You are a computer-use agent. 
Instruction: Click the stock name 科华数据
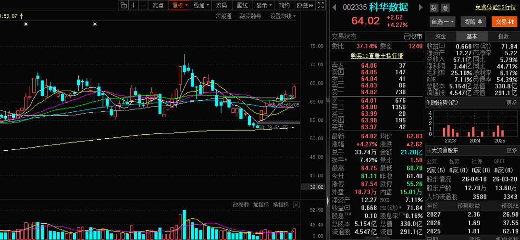tap(389, 7)
